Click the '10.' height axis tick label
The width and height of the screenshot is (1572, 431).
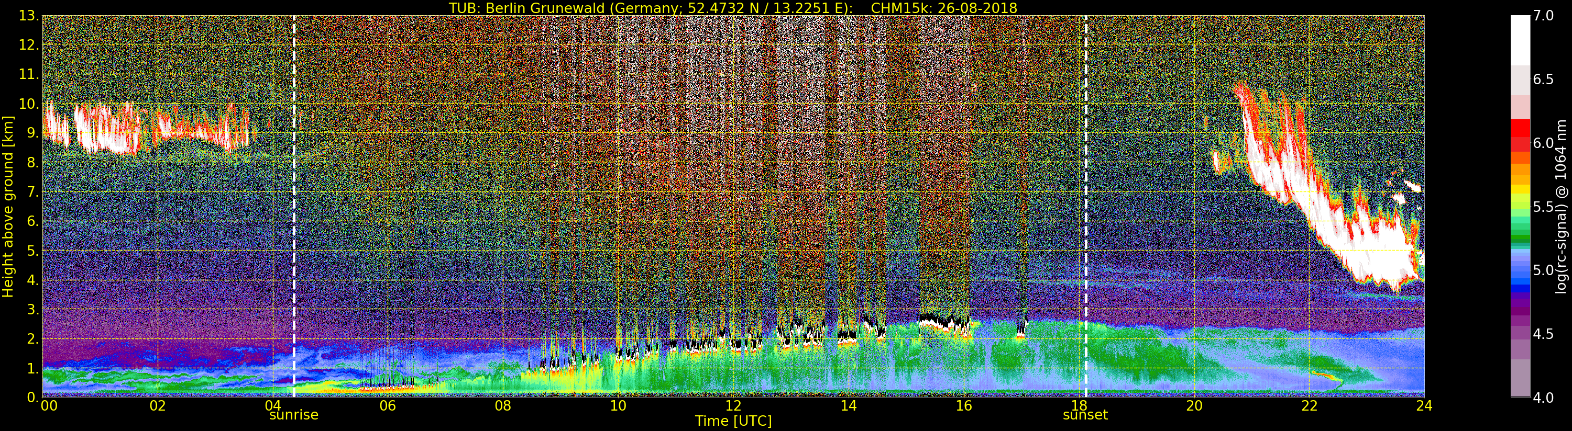29,104
